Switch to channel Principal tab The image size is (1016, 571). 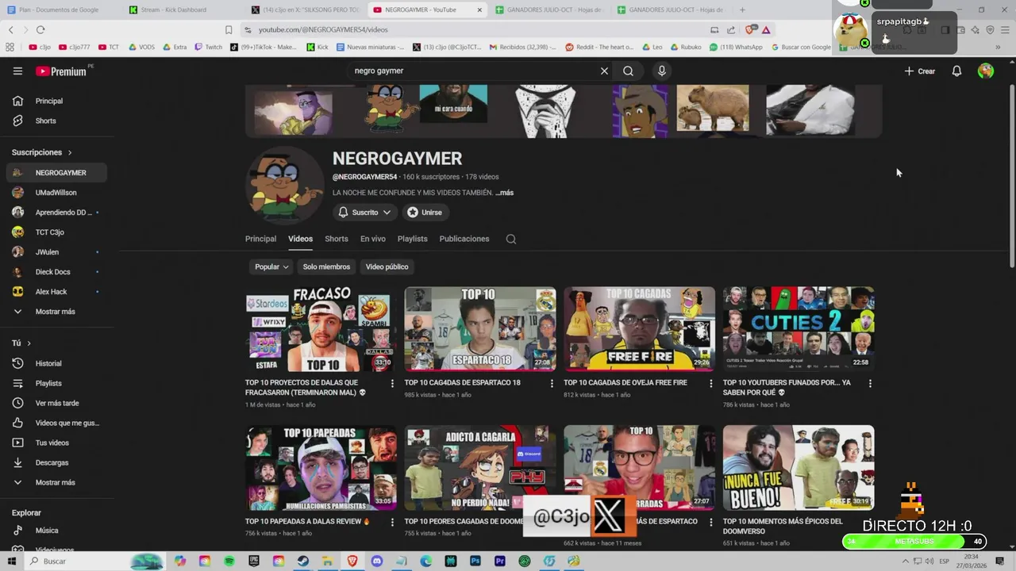point(260,239)
